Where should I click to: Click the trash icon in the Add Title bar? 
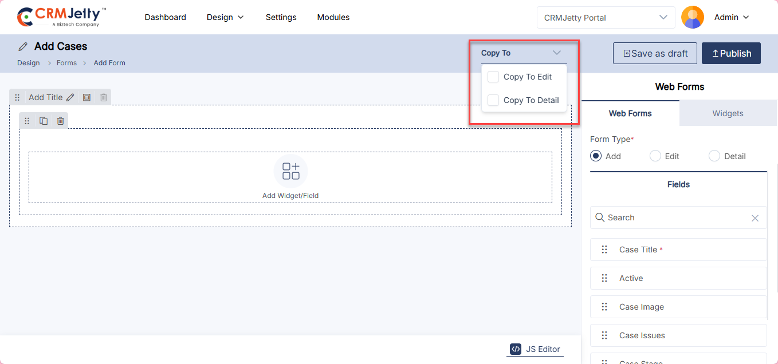pyautogui.click(x=103, y=97)
